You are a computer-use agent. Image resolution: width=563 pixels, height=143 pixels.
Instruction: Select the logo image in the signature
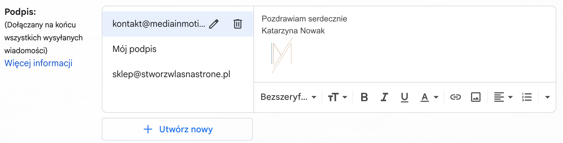click(281, 55)
